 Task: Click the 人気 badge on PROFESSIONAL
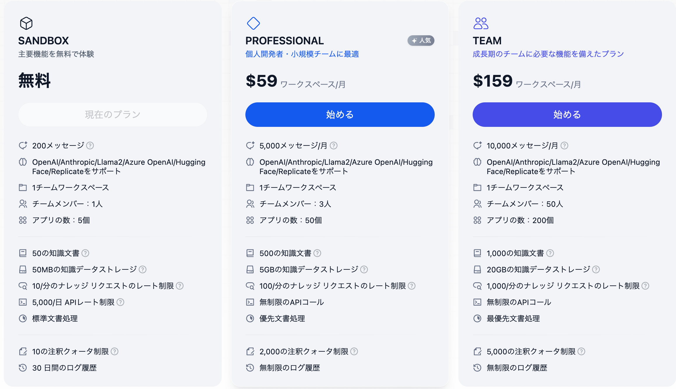[421, 41]
